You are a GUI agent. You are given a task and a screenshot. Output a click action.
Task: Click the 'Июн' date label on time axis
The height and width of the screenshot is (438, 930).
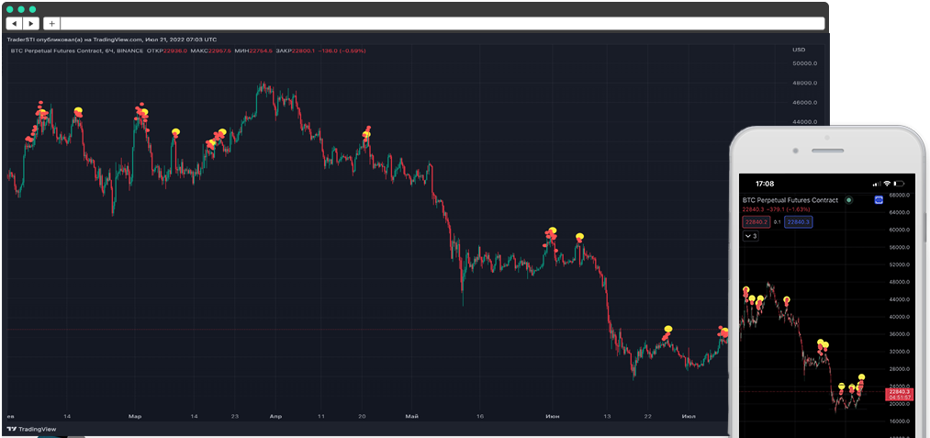point(552,417)
